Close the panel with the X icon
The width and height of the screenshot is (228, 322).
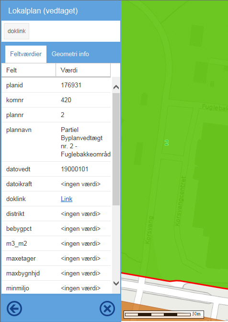[x=107, y=308]
